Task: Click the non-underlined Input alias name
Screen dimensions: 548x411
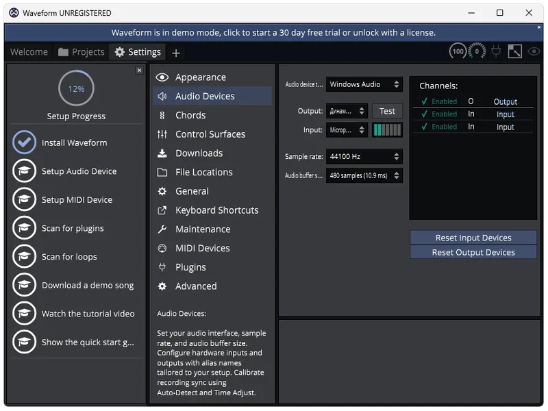Action: [x=506, y=127]
